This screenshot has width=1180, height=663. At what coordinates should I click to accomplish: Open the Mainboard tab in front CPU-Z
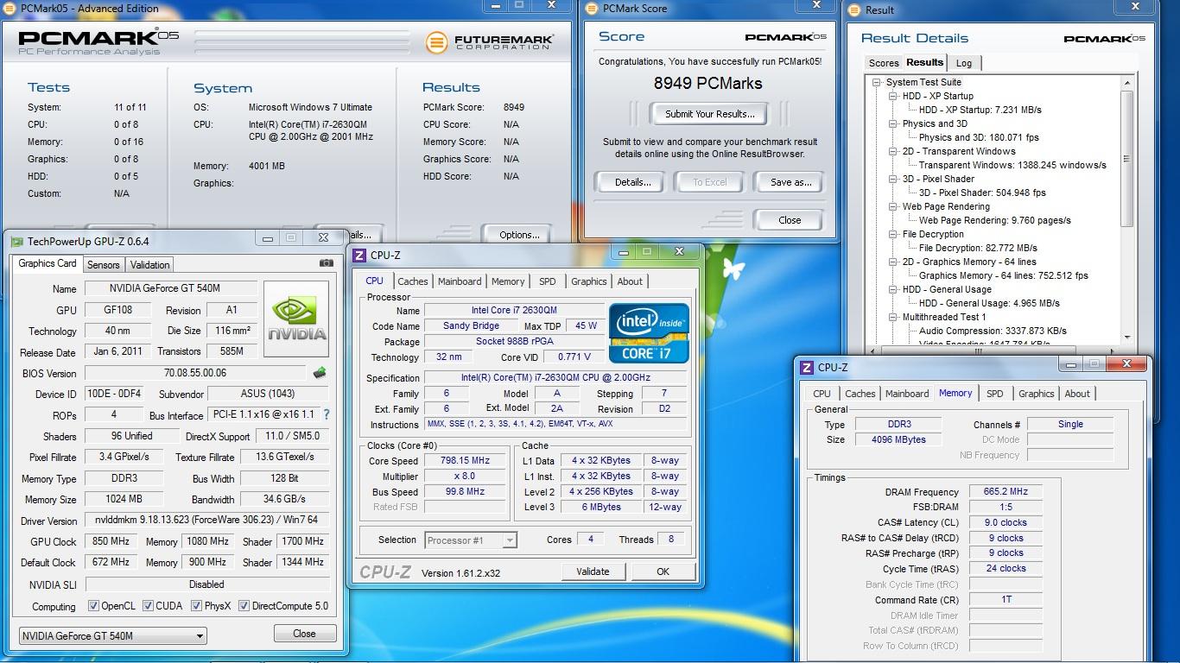tap(460, 281)
